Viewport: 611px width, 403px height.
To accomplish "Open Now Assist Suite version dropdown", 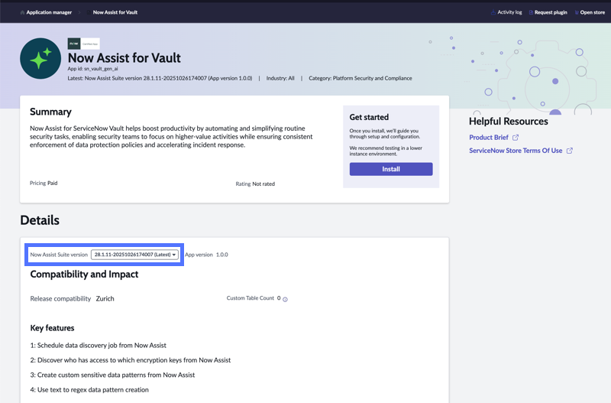I will [134, 255].
